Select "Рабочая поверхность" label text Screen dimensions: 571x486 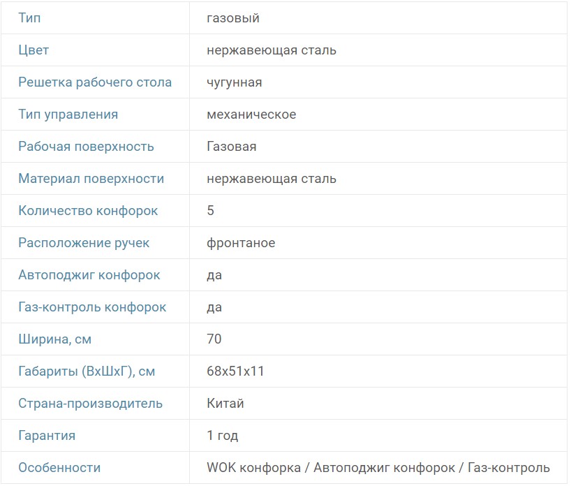point(86,147)
